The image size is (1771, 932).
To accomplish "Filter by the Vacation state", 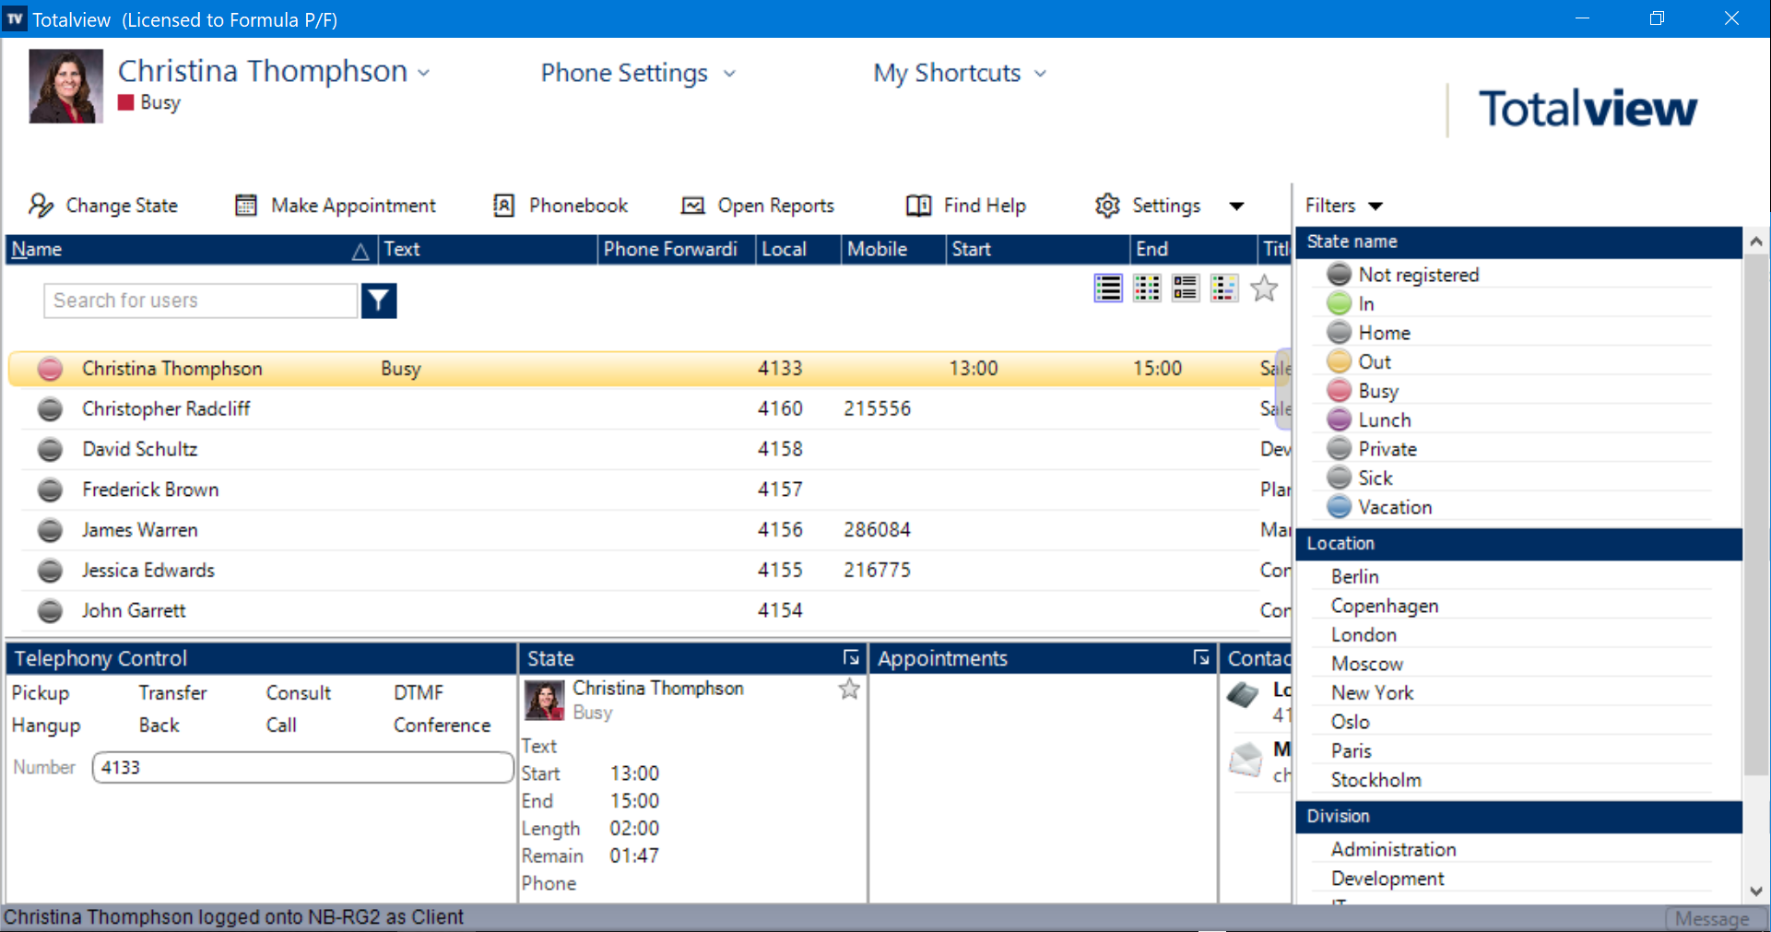I will click(x=1395, y=507).
